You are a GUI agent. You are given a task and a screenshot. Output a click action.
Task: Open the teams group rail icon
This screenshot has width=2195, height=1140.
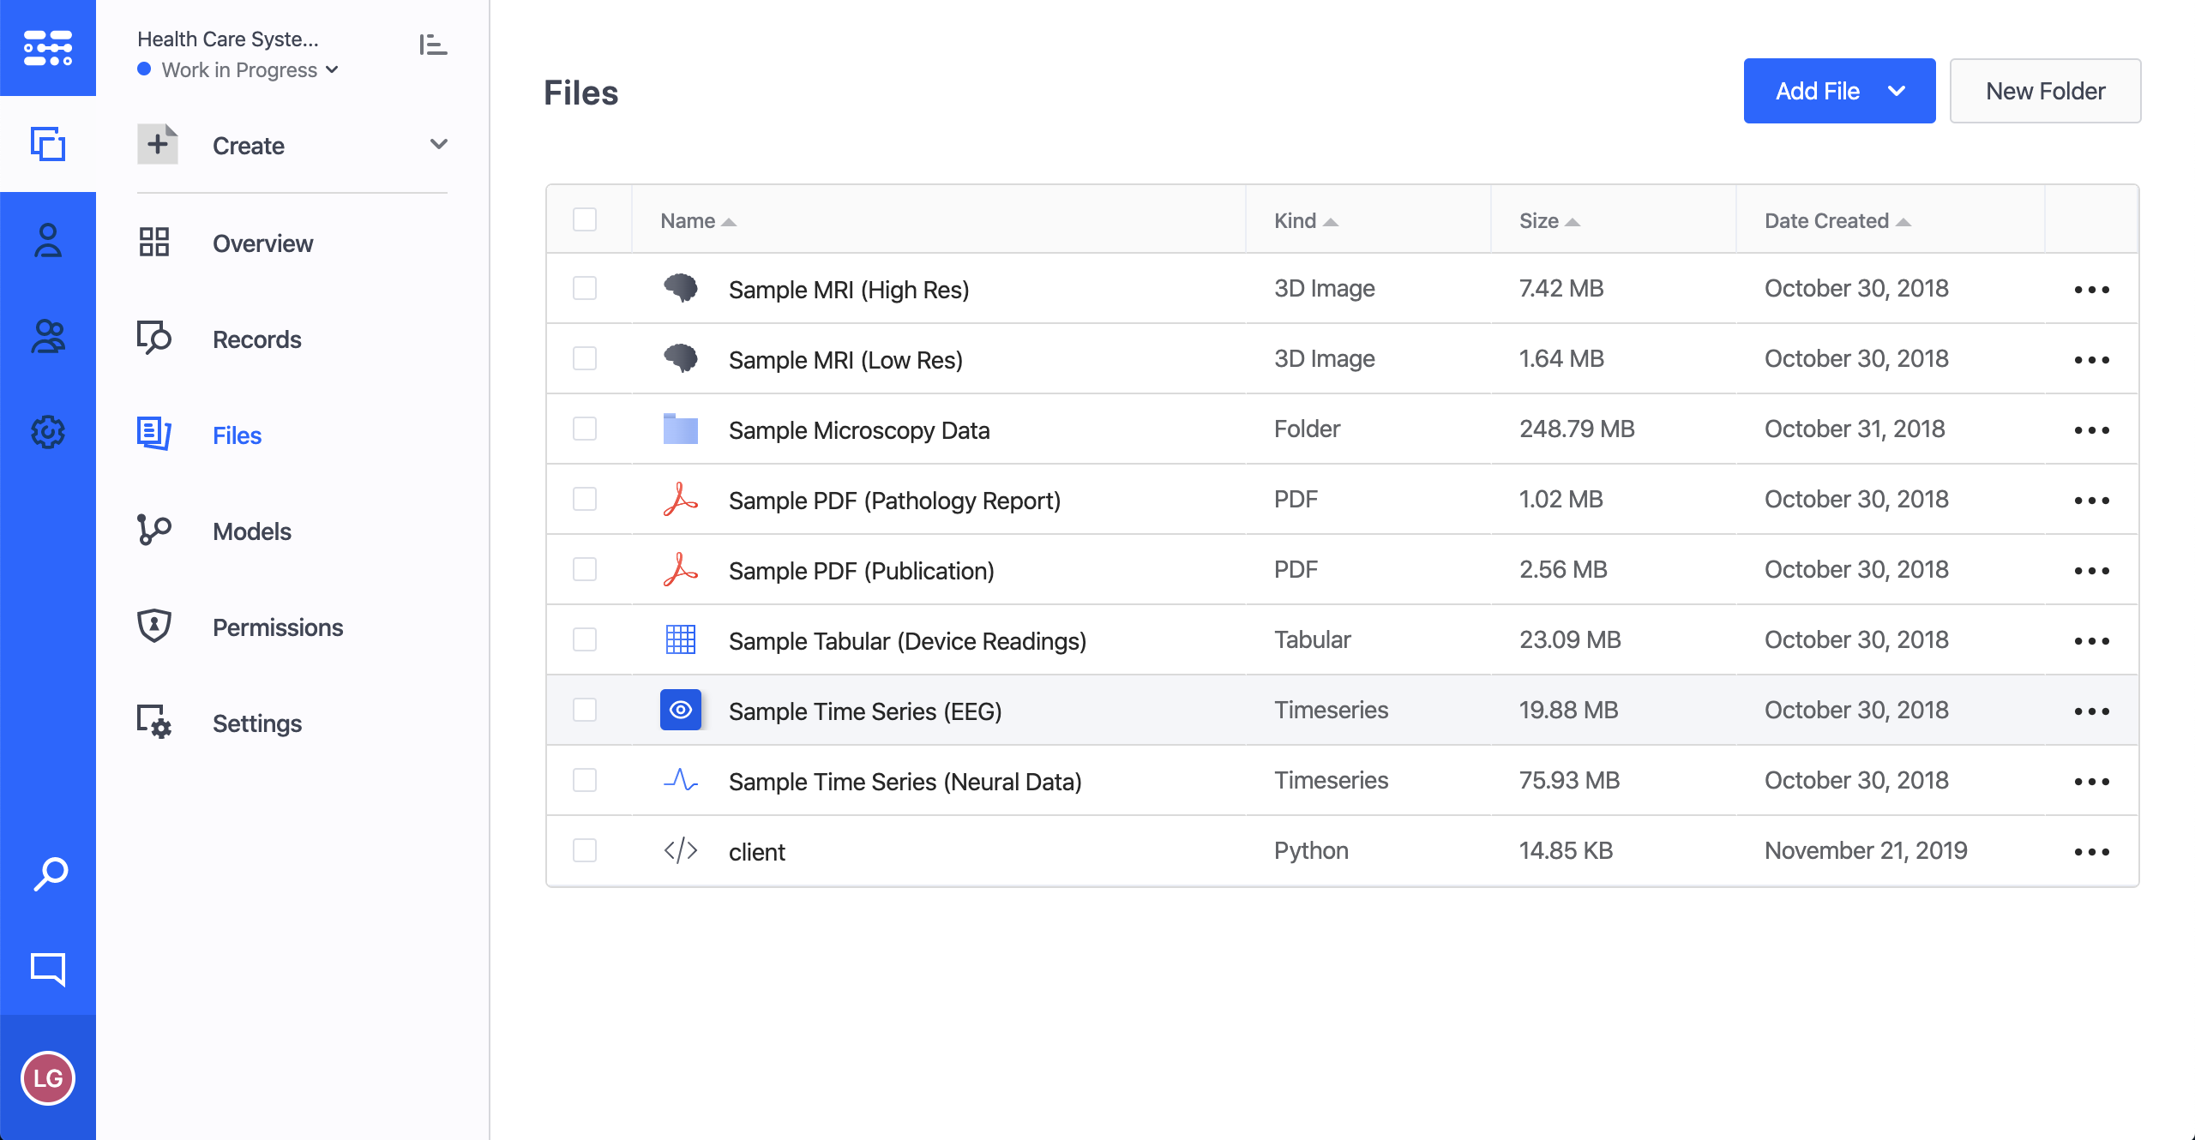coord(48,336)
